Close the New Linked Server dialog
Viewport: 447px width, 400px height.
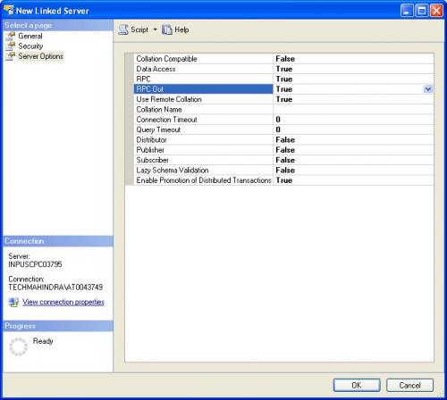click(436, 11)
